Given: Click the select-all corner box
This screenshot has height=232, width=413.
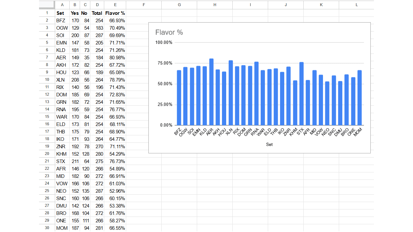Looking at the screenshot, I should pos(47,5).
